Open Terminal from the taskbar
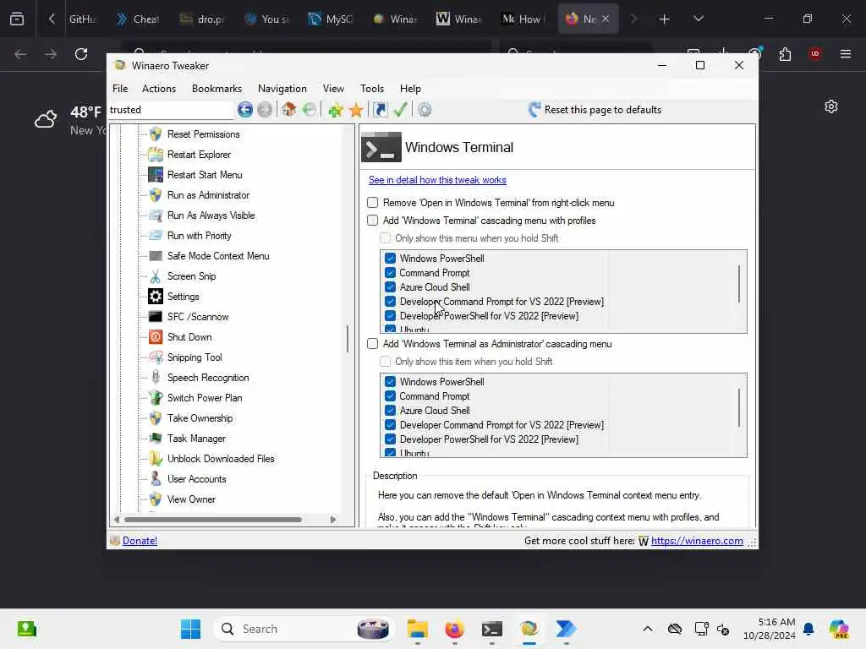This screenshot has height=649, width=866. [x=491, y=629]
